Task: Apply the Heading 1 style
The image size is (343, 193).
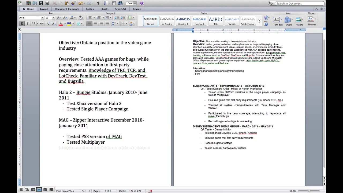Action: pyautogui.click(x=183, y=21)
